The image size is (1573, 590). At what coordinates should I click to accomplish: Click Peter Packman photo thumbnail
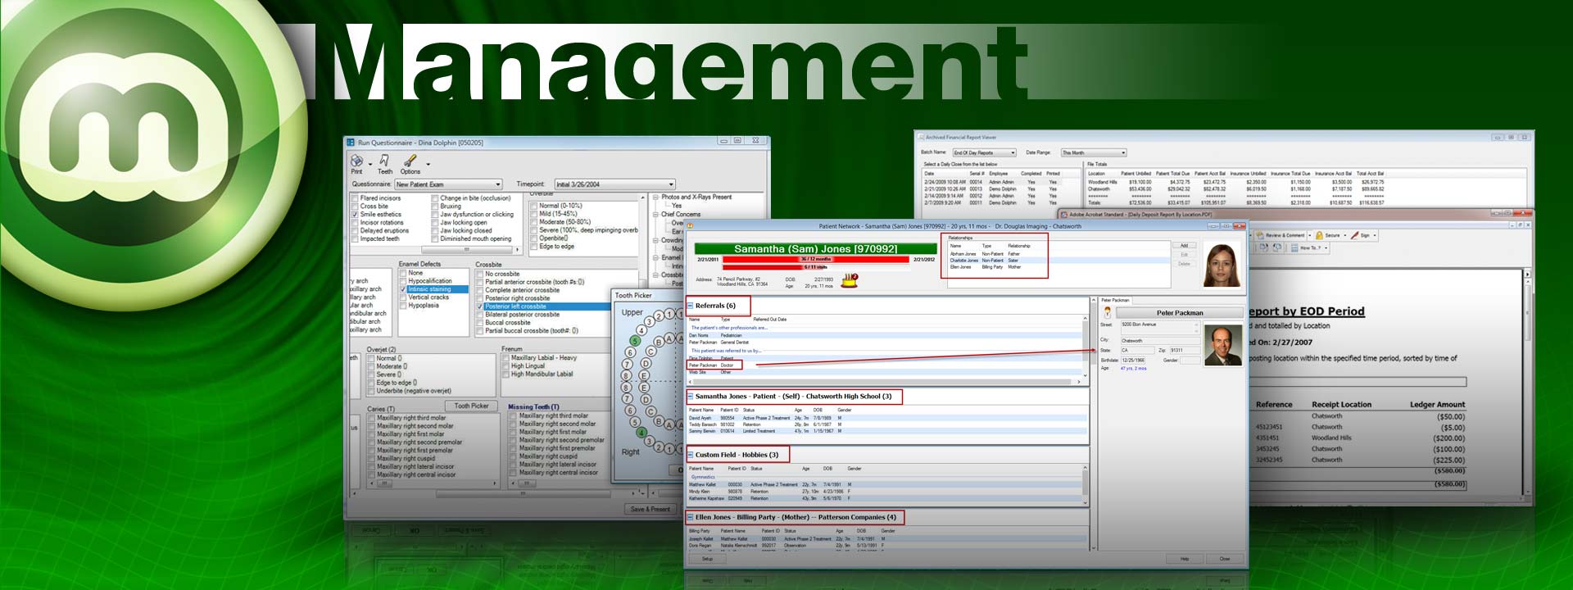click(x=1223, y=346)
